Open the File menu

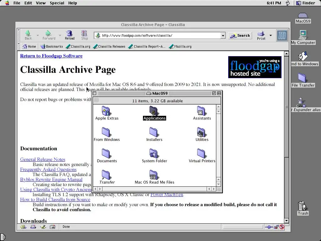[17, 3]
